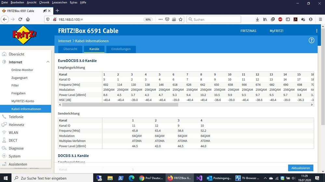This screenshot has height=182, width=325.
Task: Open the page actions three-dots menu
Action: coord(160,19)
